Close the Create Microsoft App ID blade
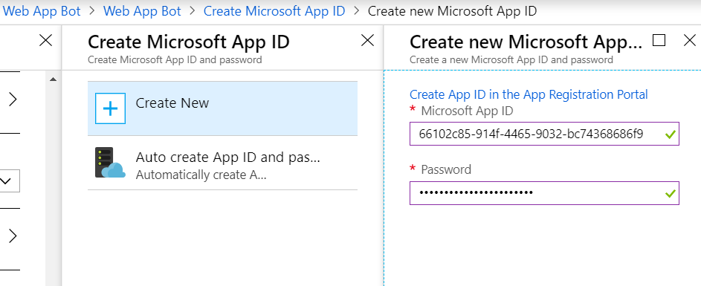701x286 pixels. pyautogui.click(x=367, y=41)
